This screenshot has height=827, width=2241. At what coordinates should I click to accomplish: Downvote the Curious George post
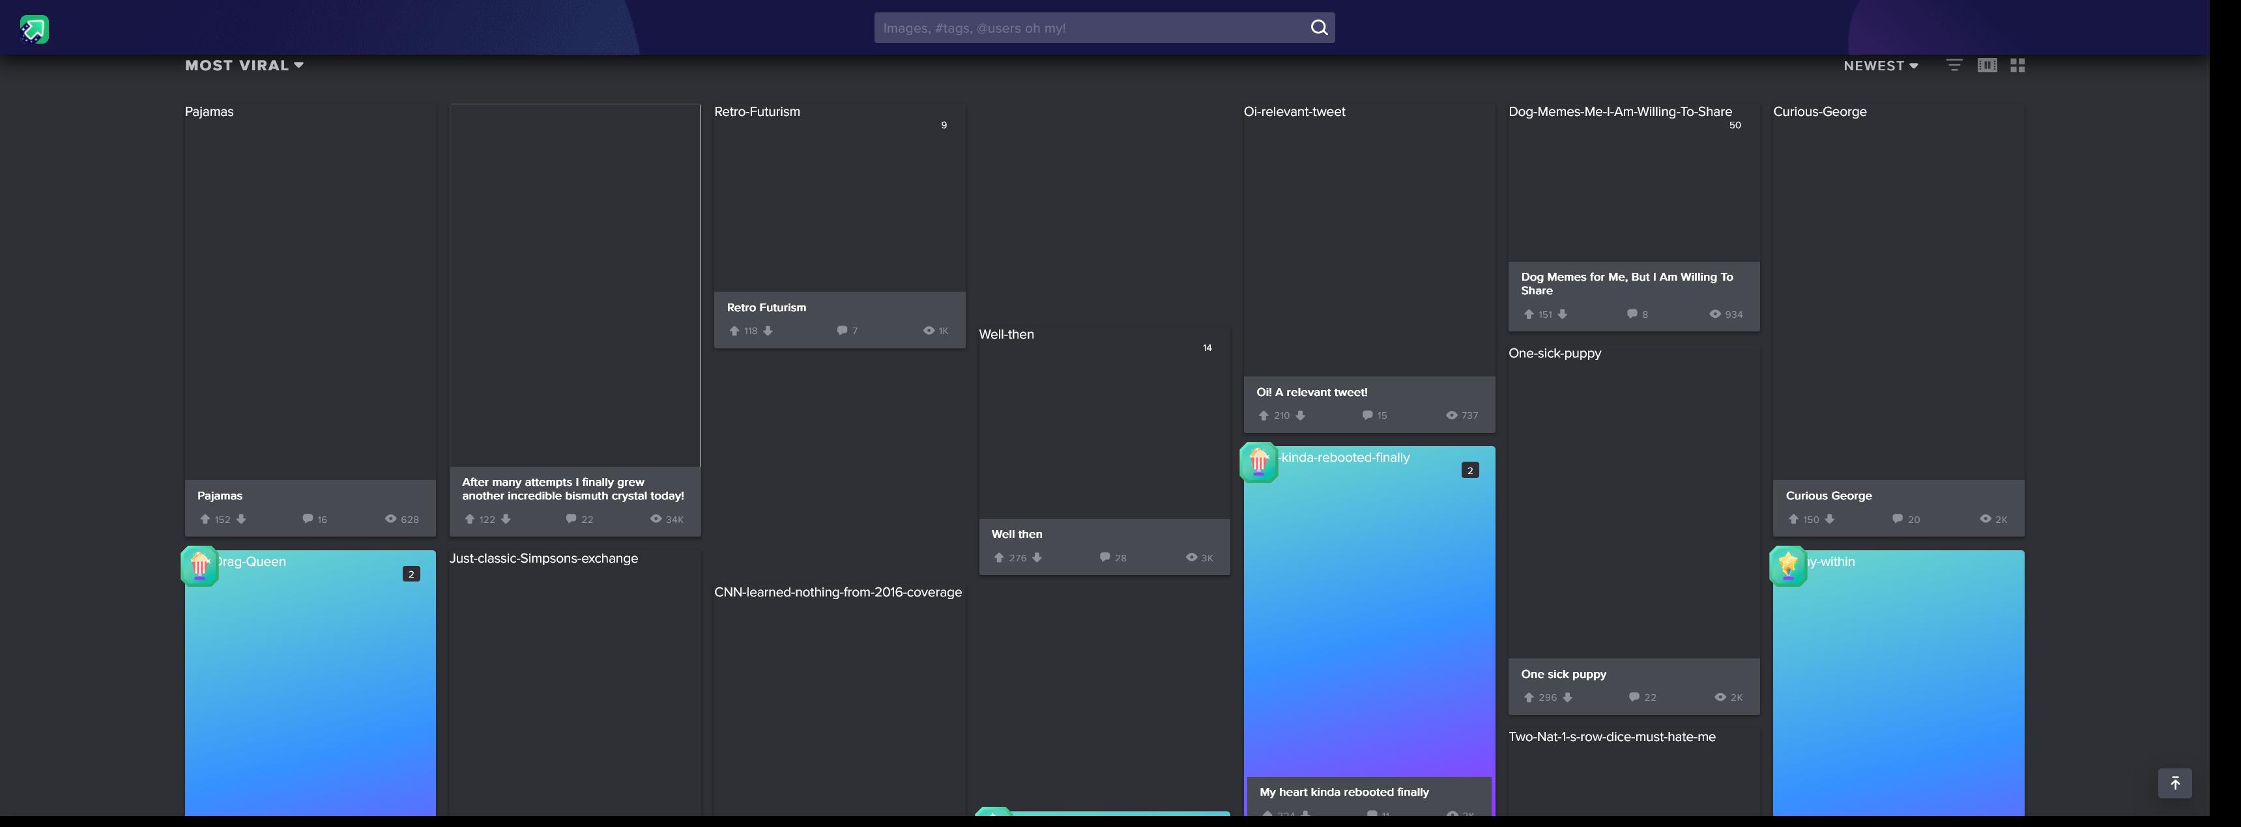pos(1830,519)
